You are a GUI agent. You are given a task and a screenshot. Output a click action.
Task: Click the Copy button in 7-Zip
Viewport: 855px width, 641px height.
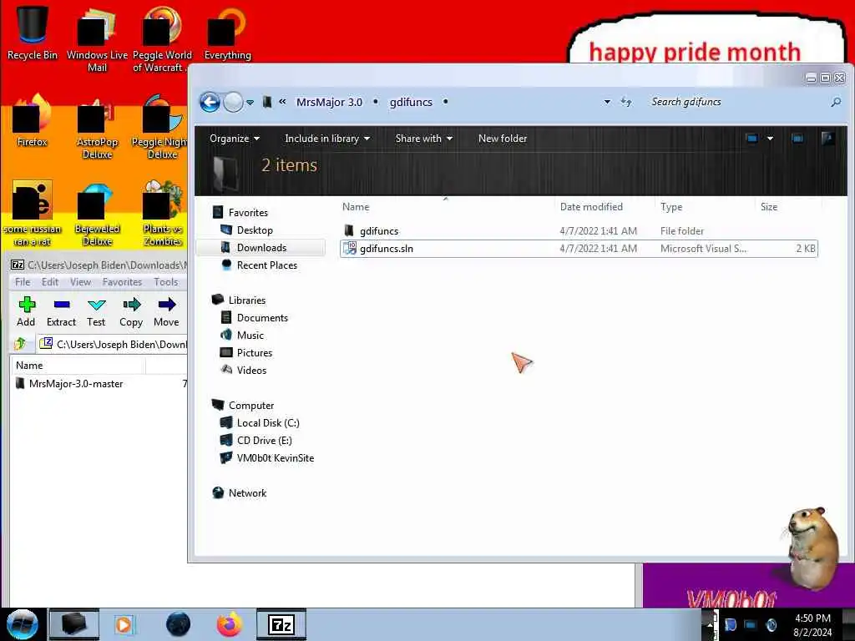tap(131, 312)
